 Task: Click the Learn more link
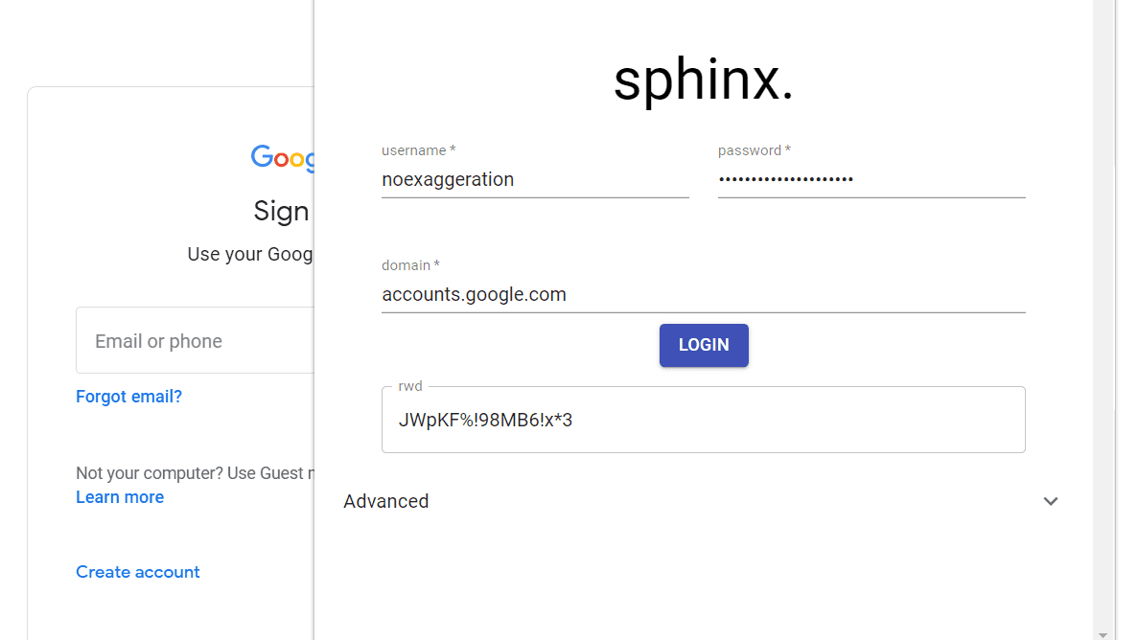119,496
